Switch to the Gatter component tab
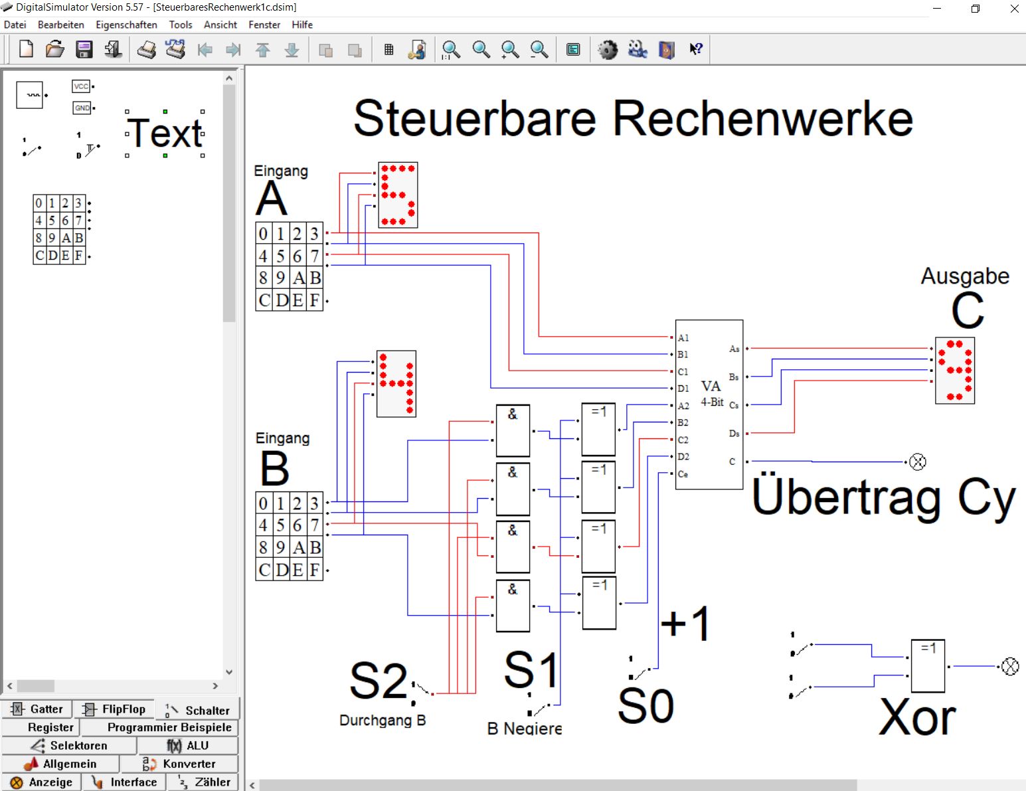1026x791 pixels. tap(38, 709)
